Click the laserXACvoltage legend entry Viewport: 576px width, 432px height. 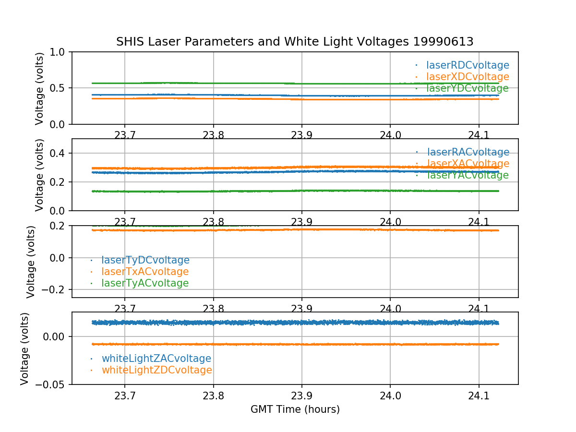point(468,164)
